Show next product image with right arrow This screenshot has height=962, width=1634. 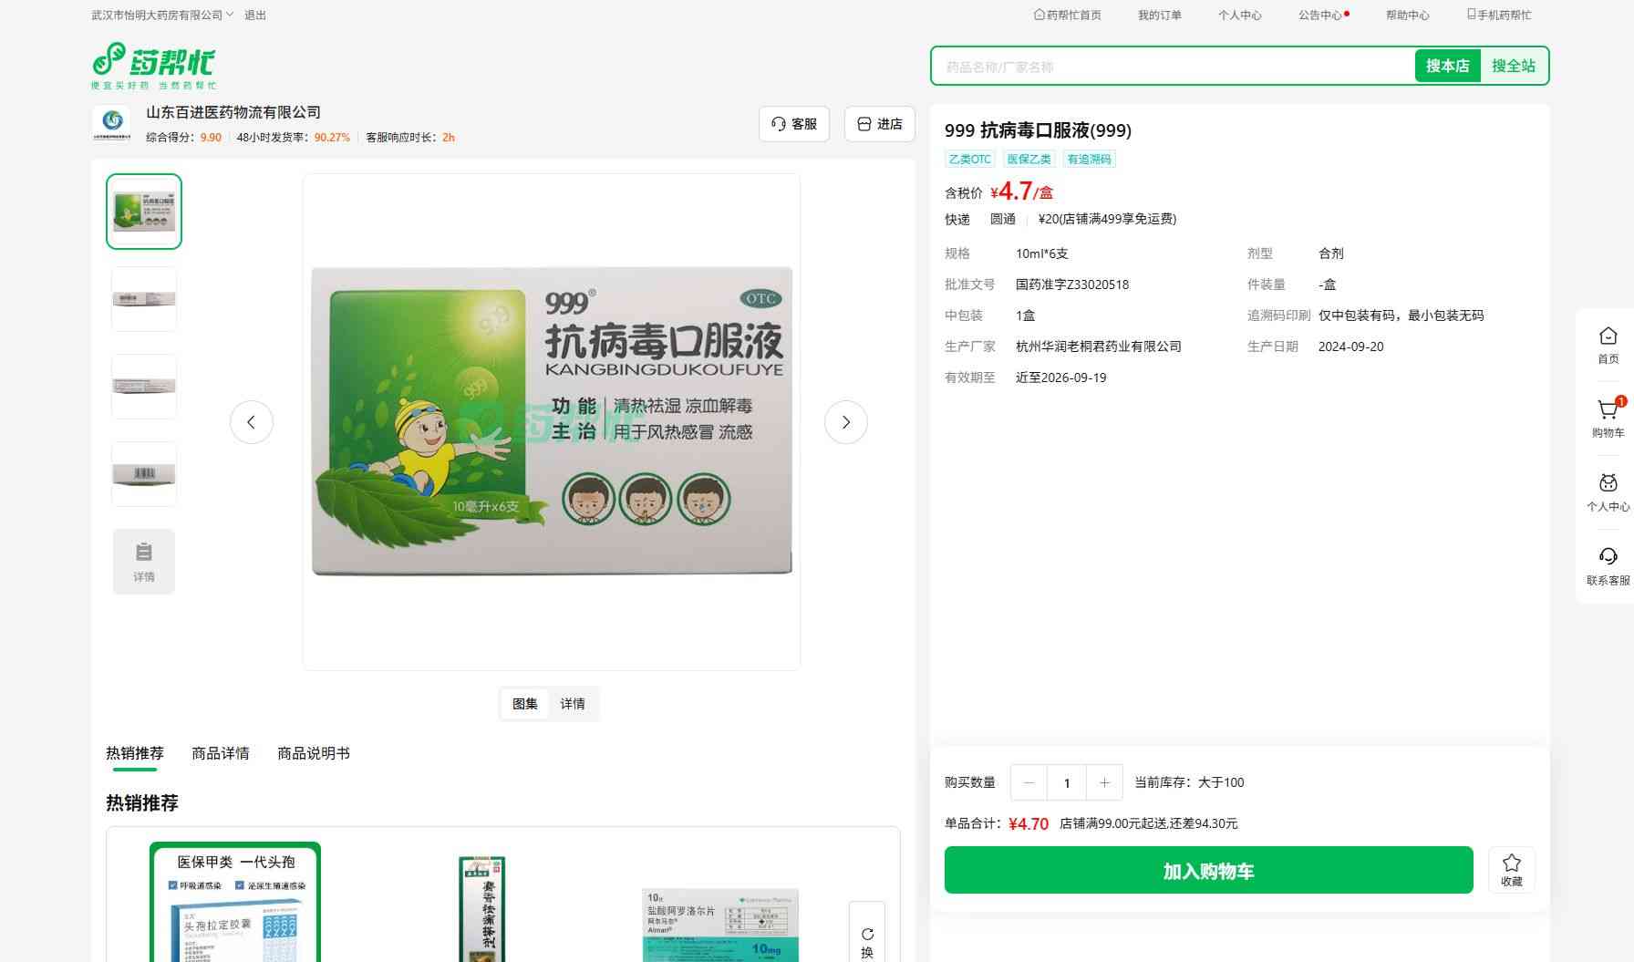coord(845,422)
